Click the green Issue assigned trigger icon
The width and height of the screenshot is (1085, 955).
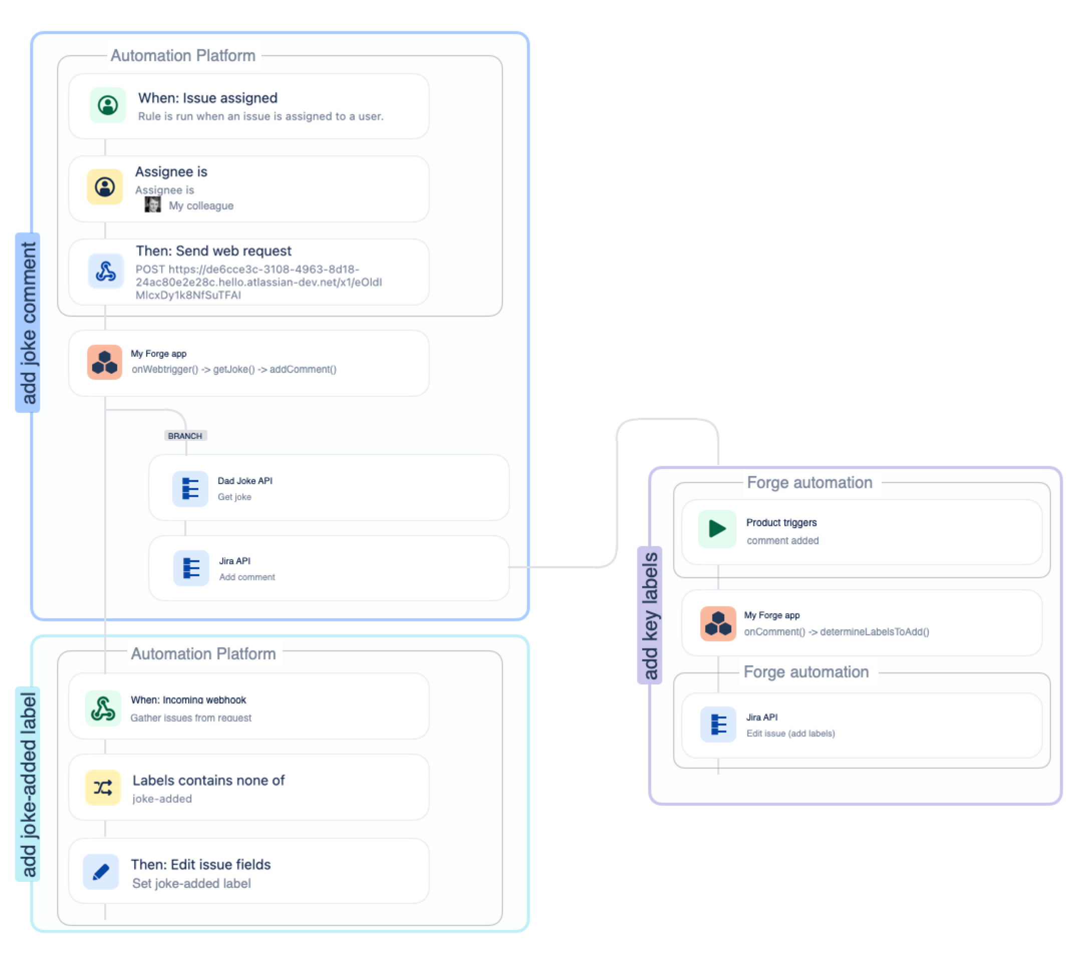click(108, 105)
